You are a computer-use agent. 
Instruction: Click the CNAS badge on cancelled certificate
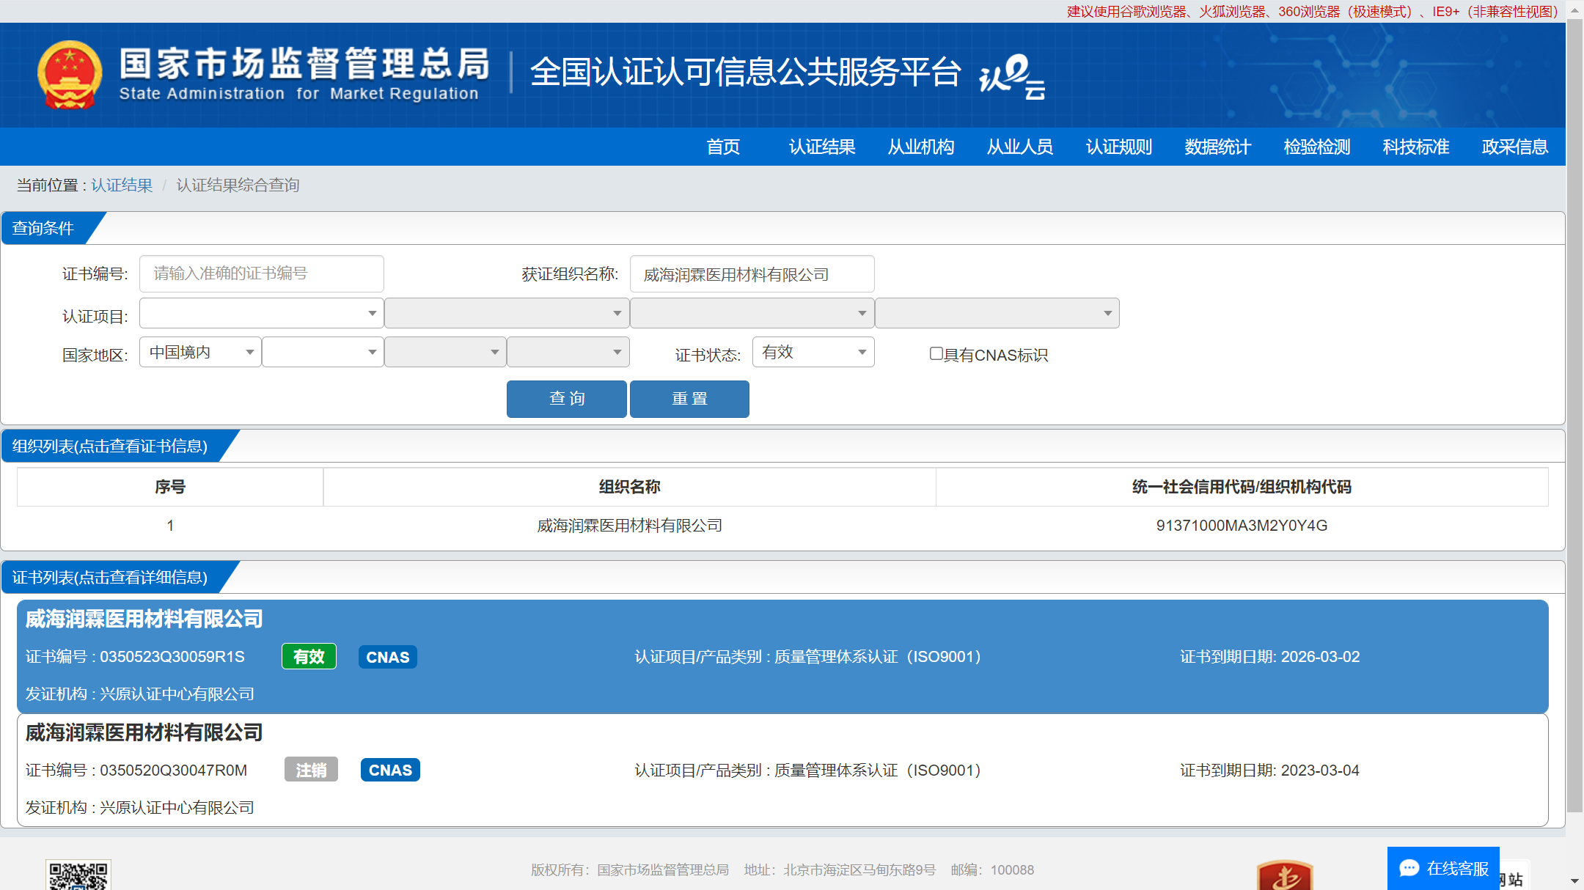tap(390, 770)
